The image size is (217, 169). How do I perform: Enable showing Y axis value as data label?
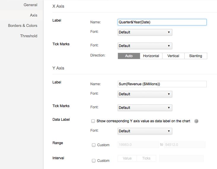[93, 121]
